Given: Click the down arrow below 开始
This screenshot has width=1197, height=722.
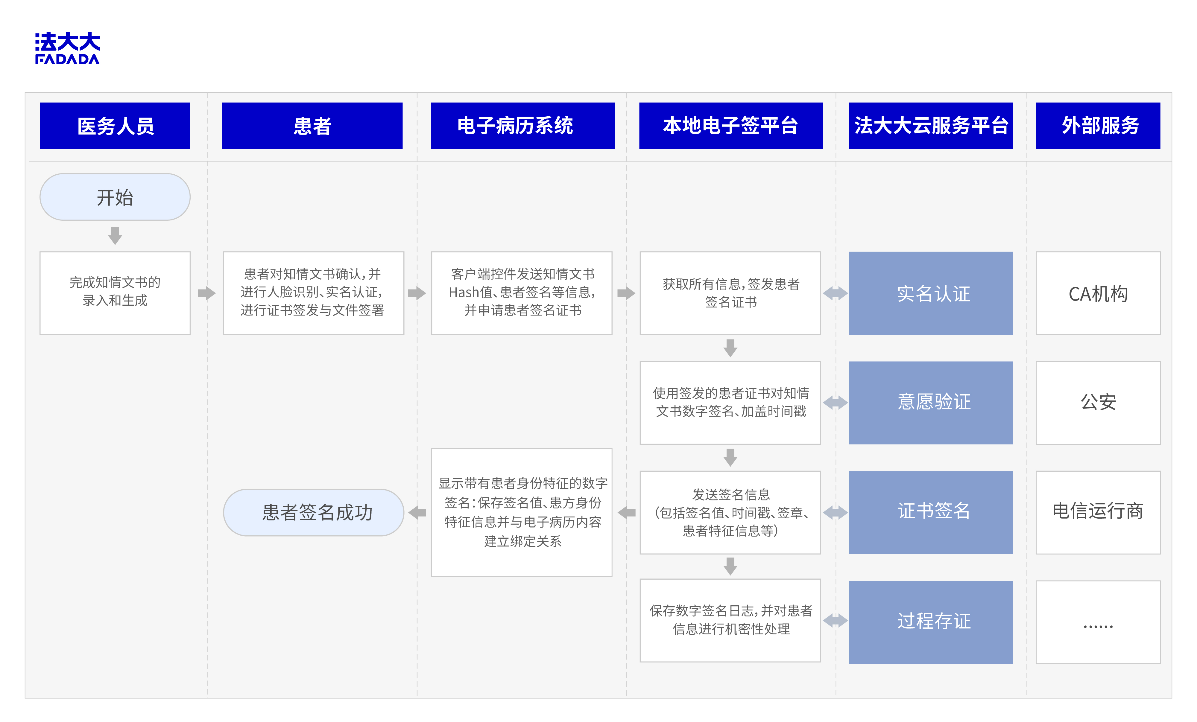Looking at the screenshot, I should click(x=115, y=235).
